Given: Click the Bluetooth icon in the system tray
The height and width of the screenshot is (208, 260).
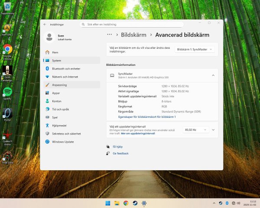Looking at the screenshot, I should [x=227, y=203].
